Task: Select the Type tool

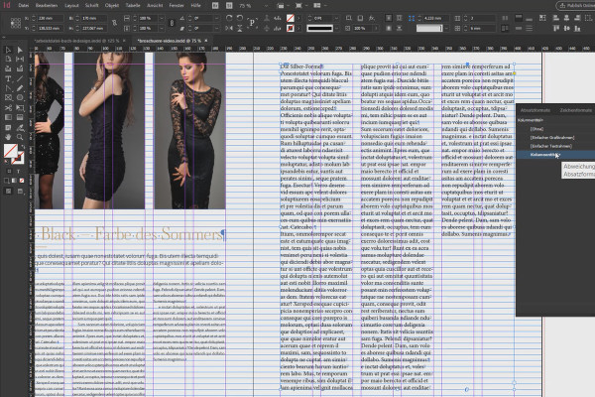Action: 8,78
